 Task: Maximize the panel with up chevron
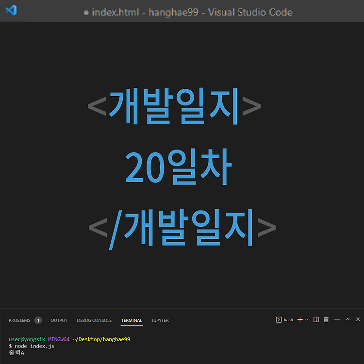(347, 319)
